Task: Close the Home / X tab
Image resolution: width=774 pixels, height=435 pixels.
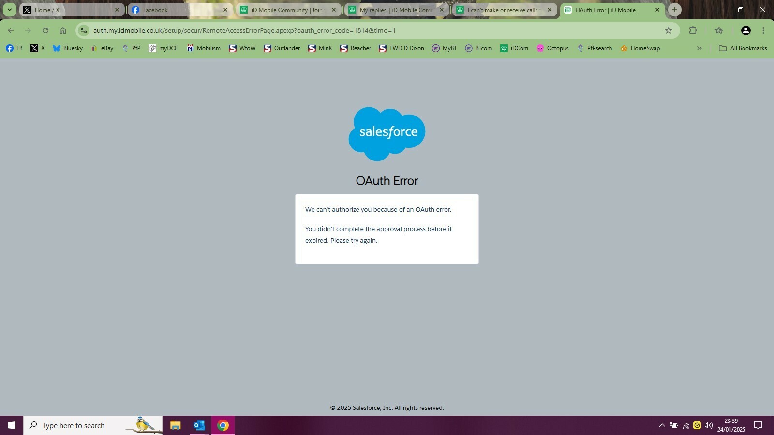Action: [117, 10]
